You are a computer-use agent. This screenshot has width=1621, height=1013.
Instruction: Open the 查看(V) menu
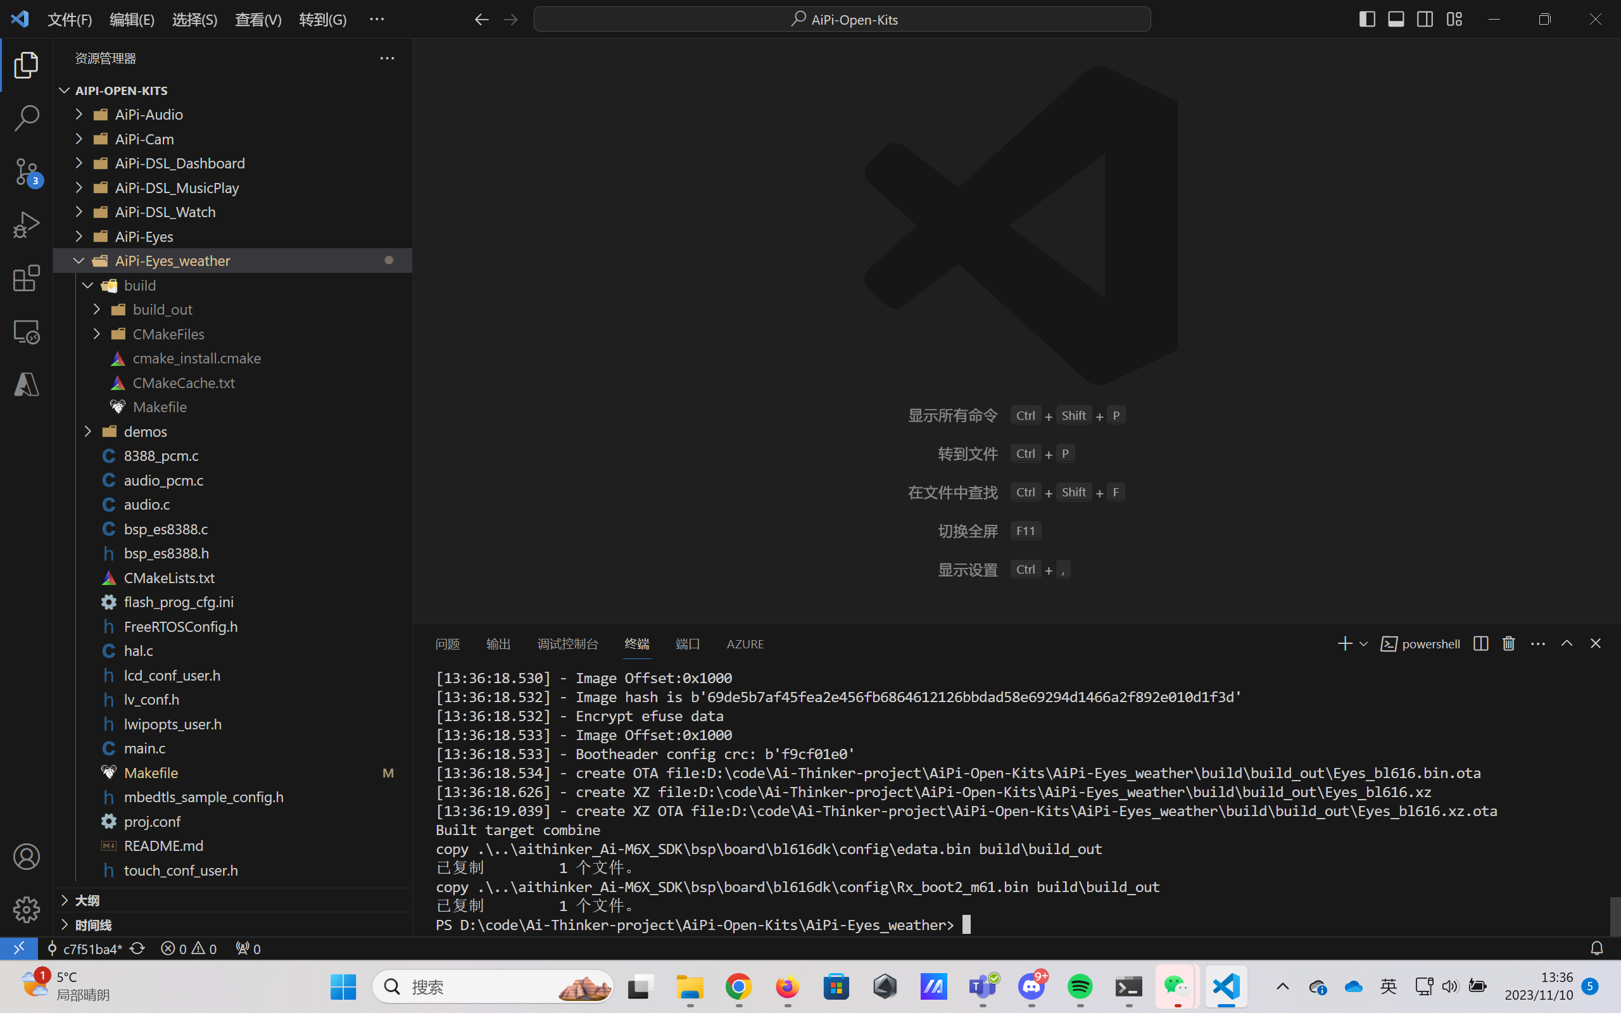point(258,20)
